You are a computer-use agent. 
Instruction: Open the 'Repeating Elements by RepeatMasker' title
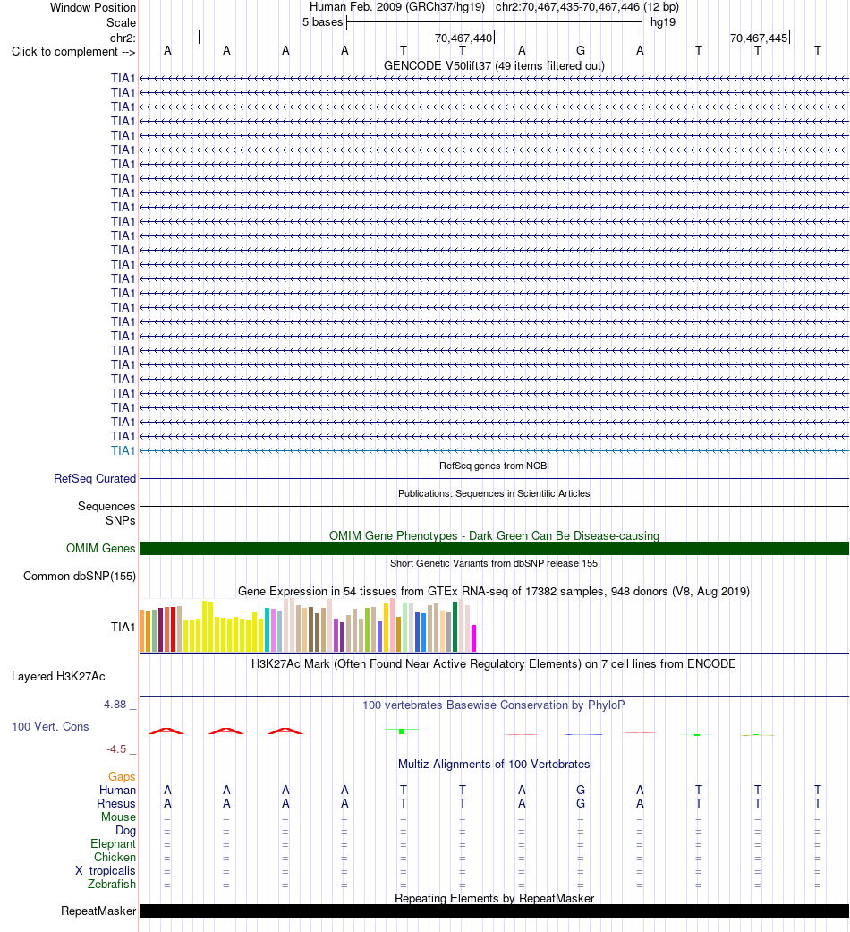coord(494,898)
